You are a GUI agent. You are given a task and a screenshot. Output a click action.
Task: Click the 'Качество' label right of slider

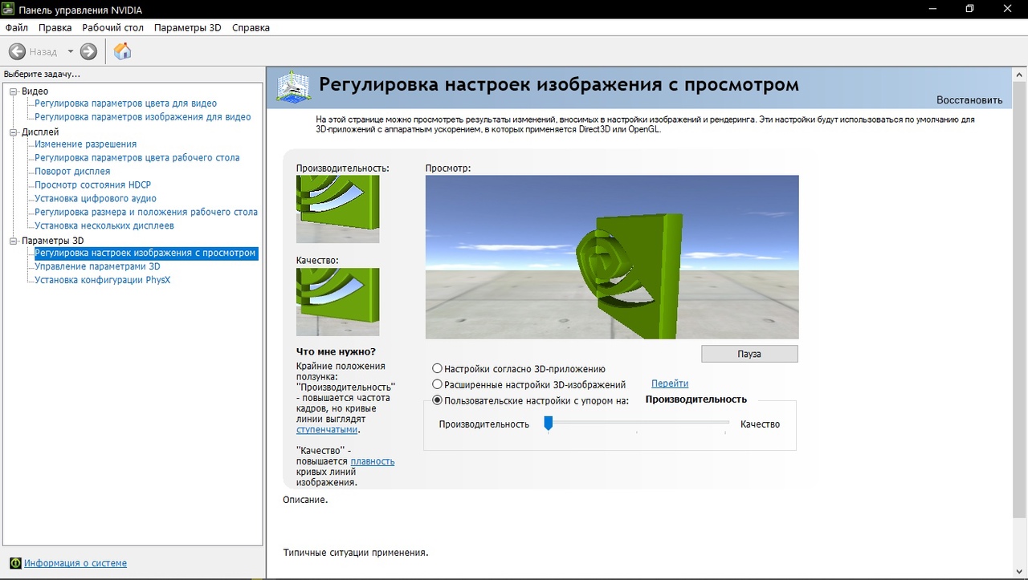point(760,424)
